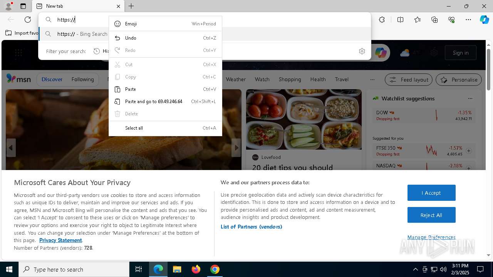
Task: Close the New tab tab
Action: click(118, 6)
